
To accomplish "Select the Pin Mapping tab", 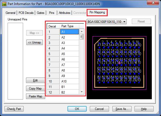I will 97,12.
